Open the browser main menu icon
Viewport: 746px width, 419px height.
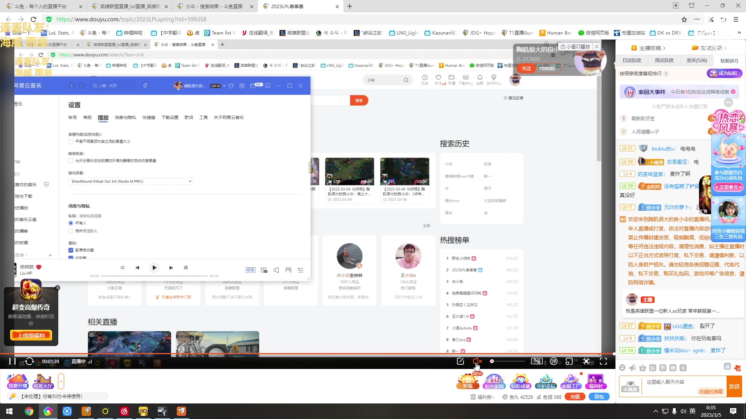[x=736, y=19]
